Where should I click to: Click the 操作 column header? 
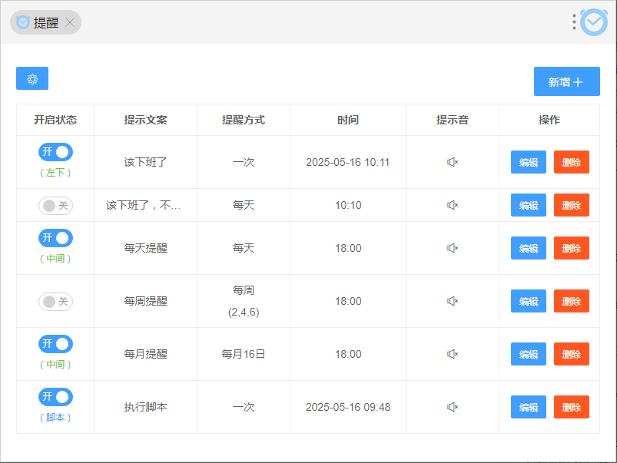tap(549, 120)
